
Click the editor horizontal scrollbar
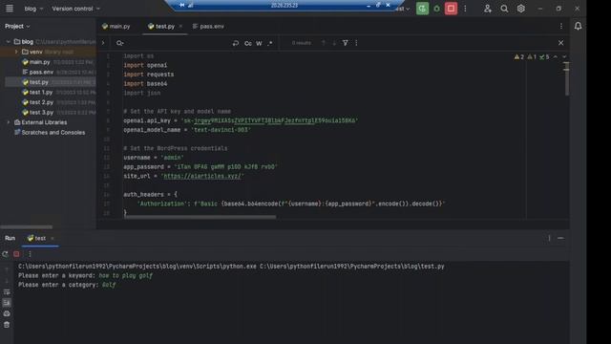(200, 217)
